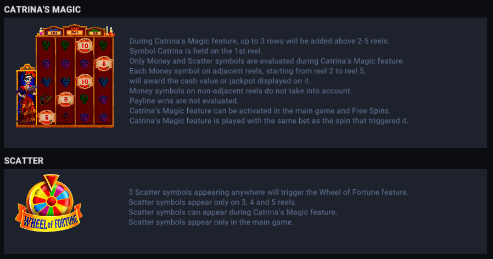The width and height of the screenshot is (493, 259).
Task: Click the Maxi jackpot label
Action: (x=54, y=31)
